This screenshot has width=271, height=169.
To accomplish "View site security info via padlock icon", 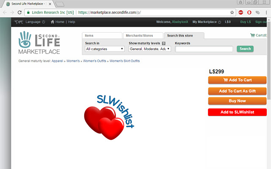I will click(28, 12).
